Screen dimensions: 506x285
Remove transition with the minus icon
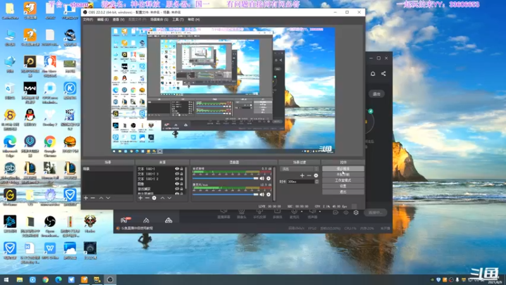(309, 175)
